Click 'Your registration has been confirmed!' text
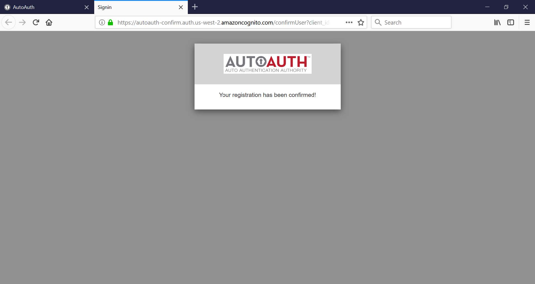Screen dimensions: 535x284 pos(267,95)
